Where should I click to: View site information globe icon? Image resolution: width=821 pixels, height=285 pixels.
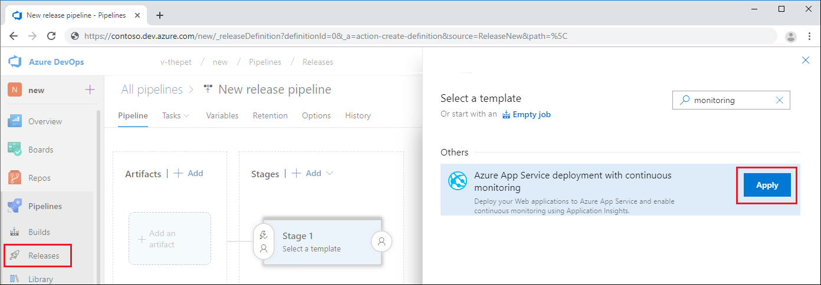75,36
